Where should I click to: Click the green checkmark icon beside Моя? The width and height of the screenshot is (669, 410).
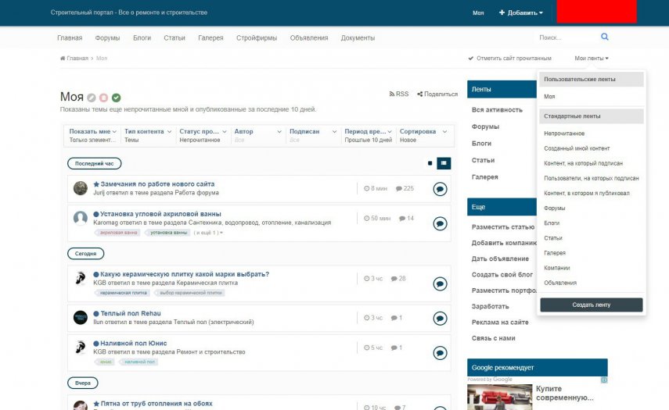click(116, 98)
